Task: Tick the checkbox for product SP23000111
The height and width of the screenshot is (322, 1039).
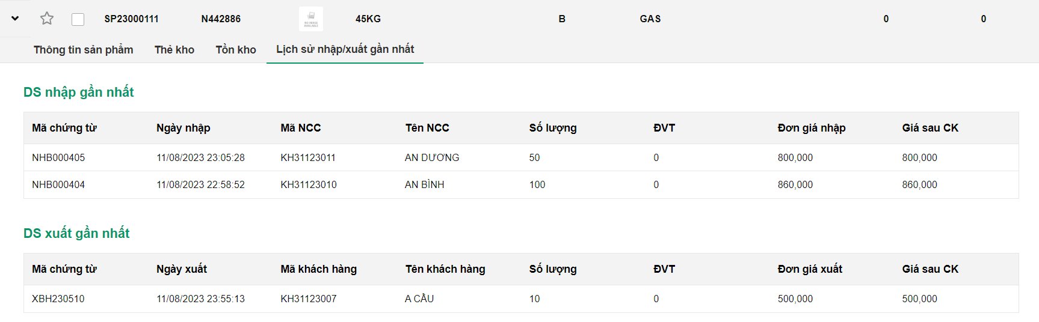Action: pos(78,19)
